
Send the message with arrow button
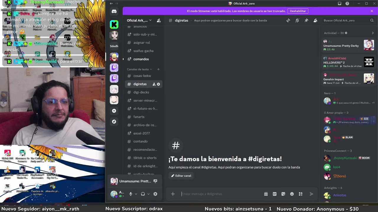(x=311, y=194)
